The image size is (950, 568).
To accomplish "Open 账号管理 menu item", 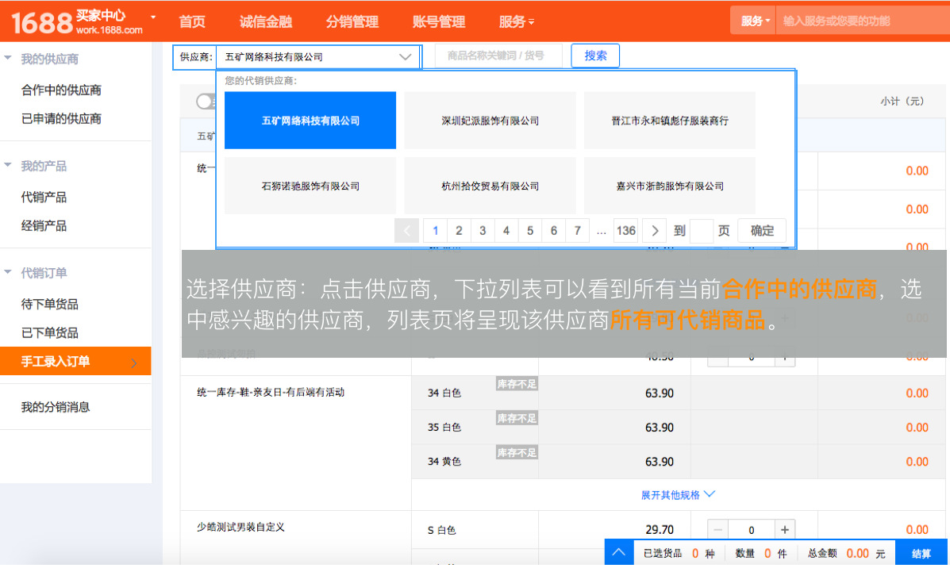I will (x=439, y=21).
